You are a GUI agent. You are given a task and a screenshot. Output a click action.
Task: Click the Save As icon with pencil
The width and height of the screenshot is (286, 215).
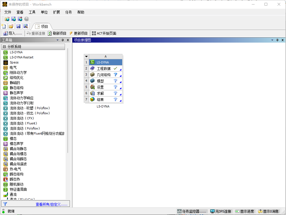tap(26, 26)
